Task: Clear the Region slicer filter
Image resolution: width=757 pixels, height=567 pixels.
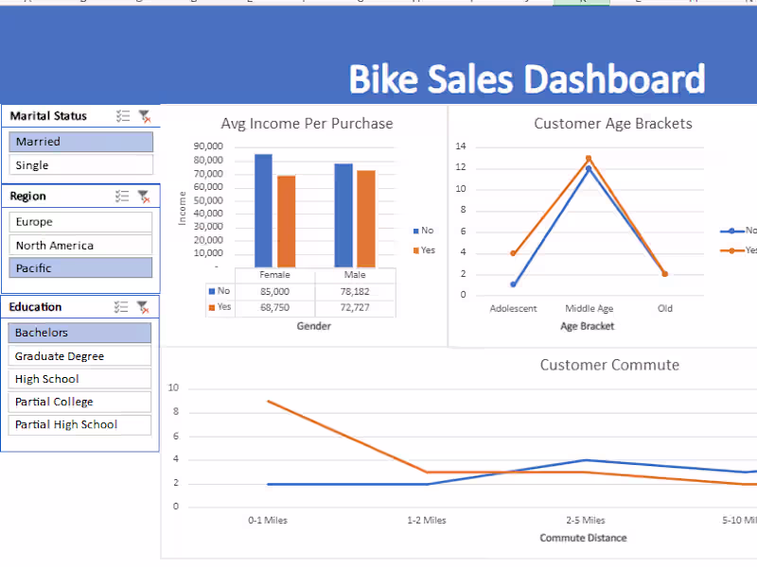Action: click(x=144, y=196)
